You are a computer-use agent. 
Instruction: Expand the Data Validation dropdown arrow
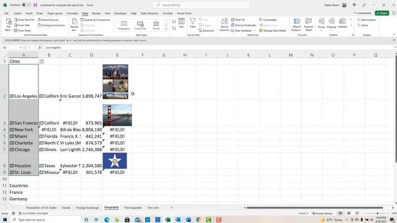point(255,30)
